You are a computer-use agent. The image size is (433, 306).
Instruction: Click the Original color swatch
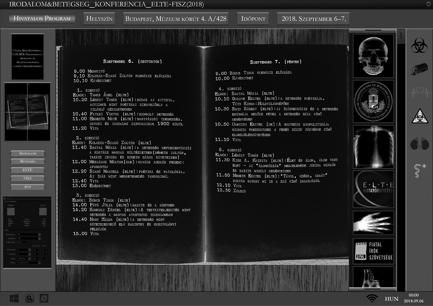(x=11, y=212)
